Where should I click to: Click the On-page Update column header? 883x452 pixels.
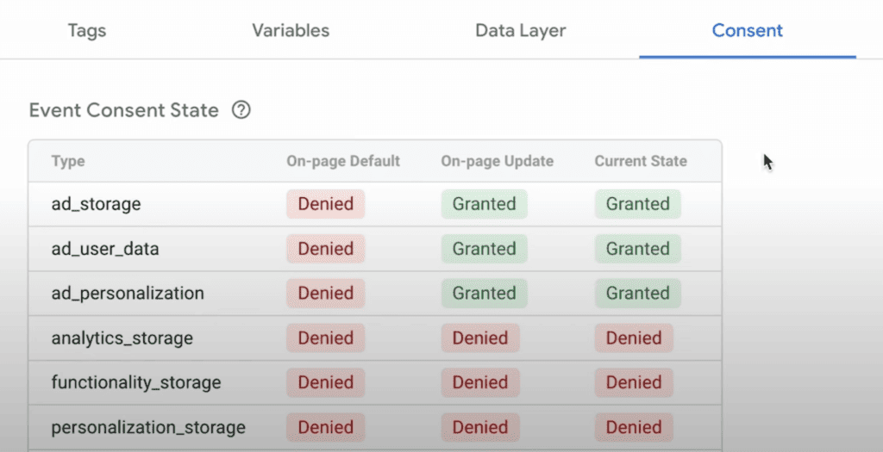(x=497, y=161)
